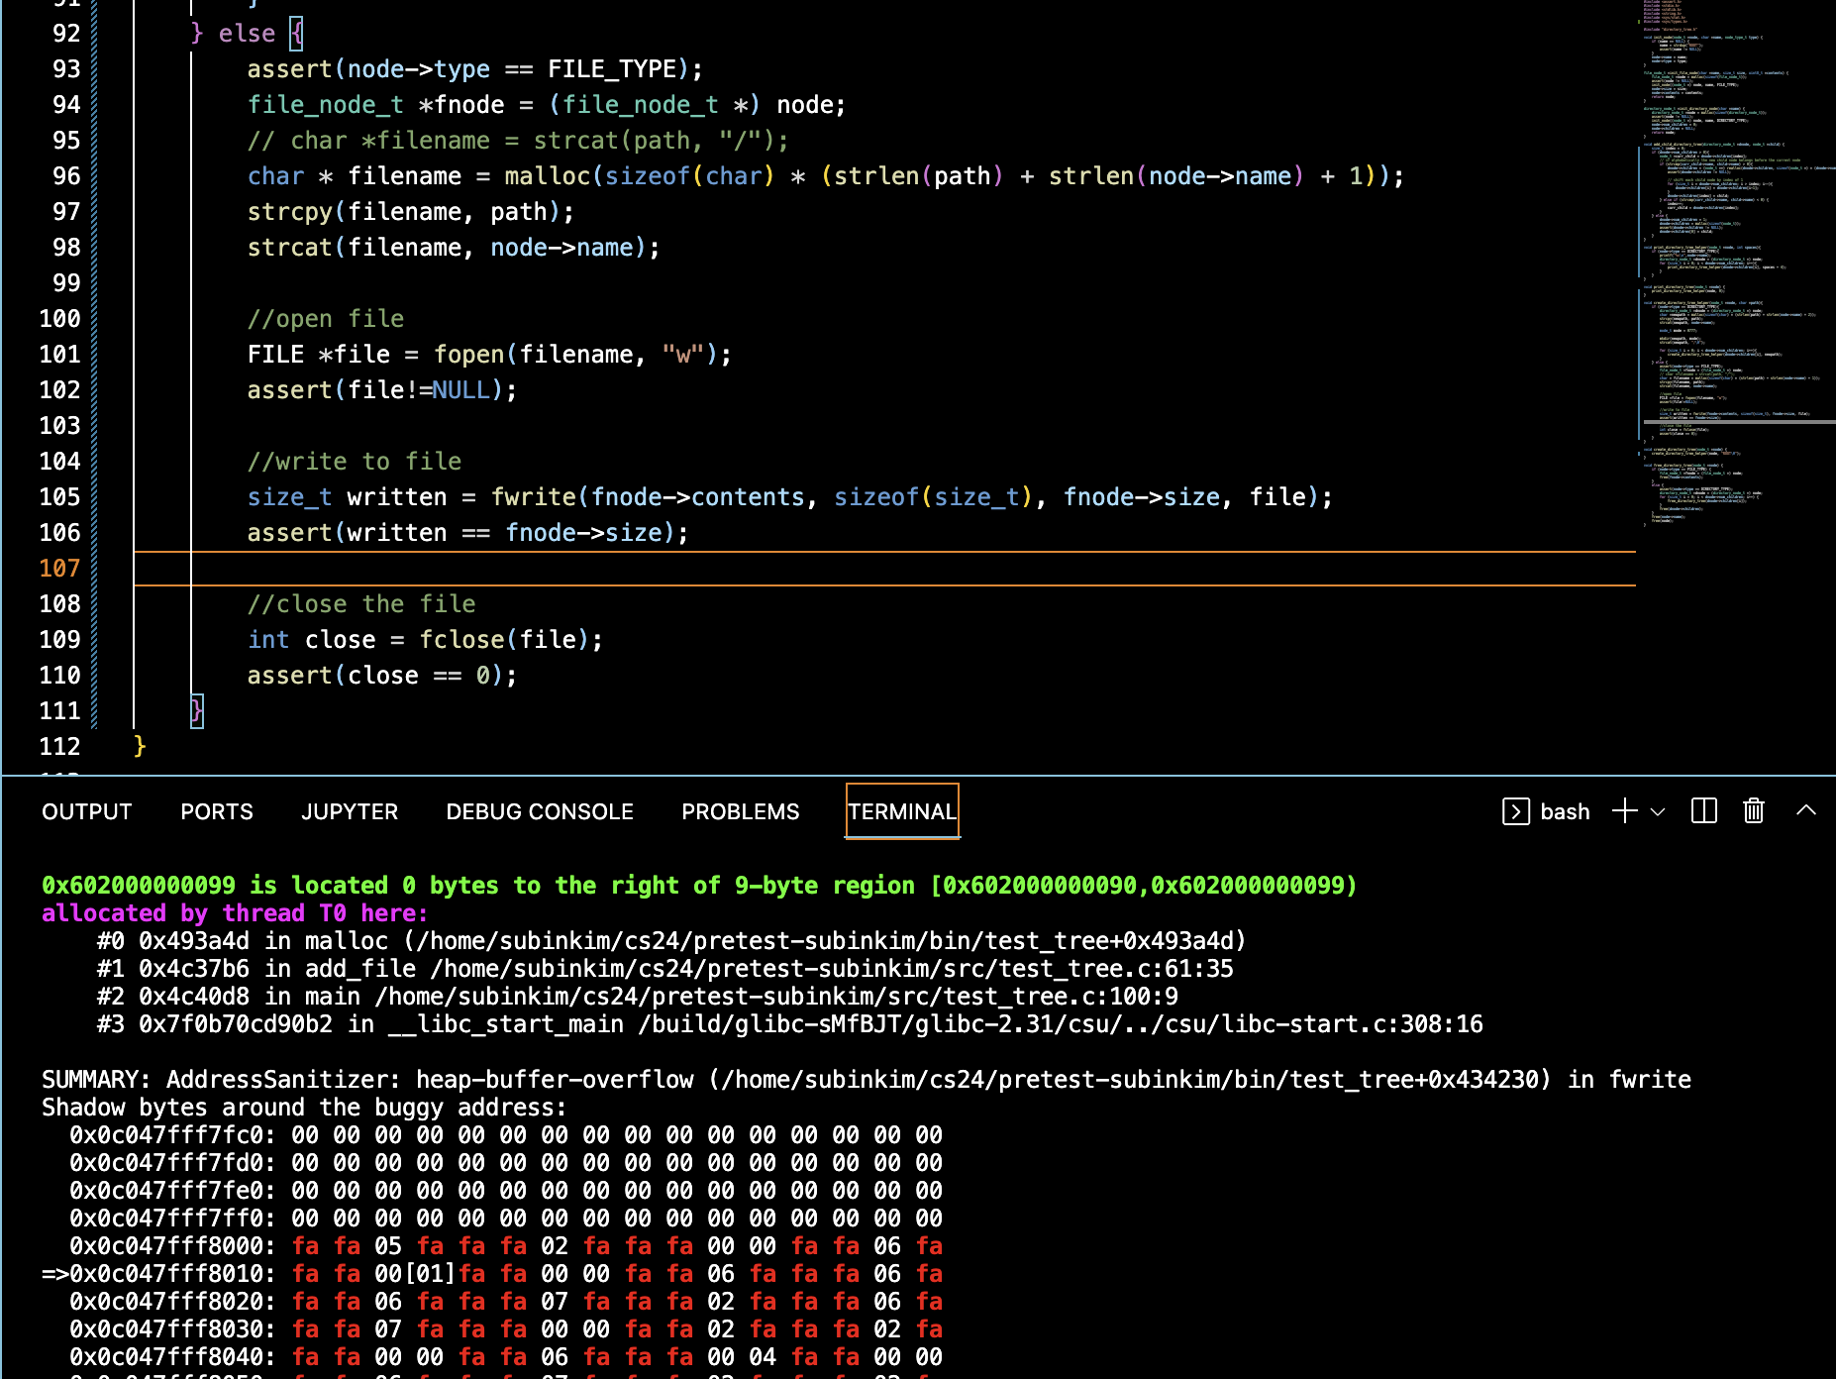Click the plus icon to open new terminal
The width and height of the screenshot is (1836, 1379).
(x=1624, y=811)
